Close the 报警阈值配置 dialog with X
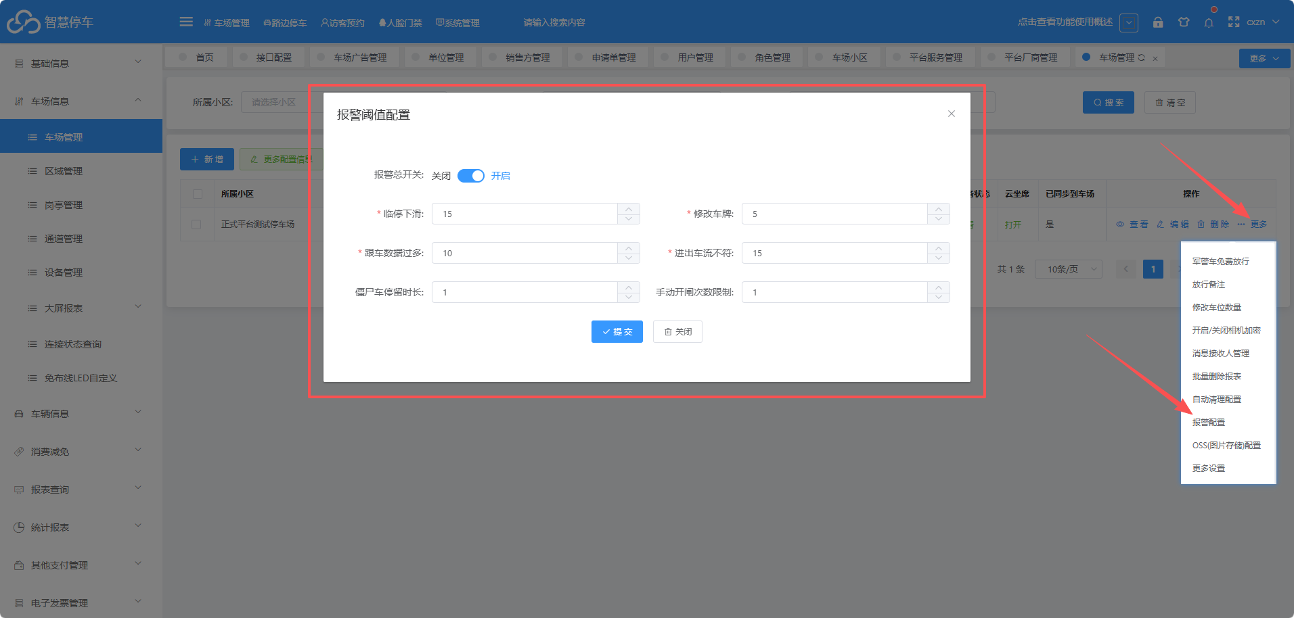The height and width of the screenshot is (618, 1294). click(952, 114)
